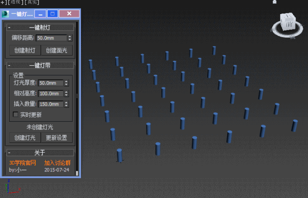This screenshot has width=308, height=198.
Task: Close the 一键灯 plugin window
Action: [69, 14]
